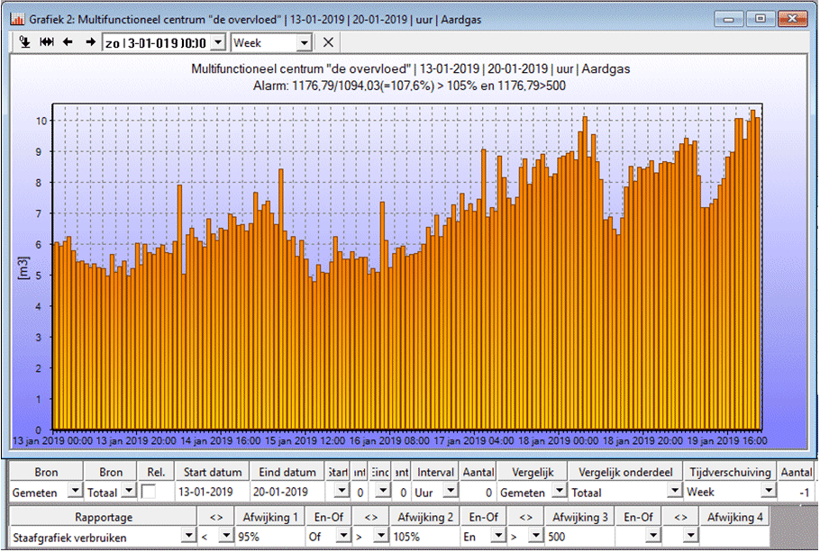Open the operator dropdown before Afwijking 3
Screen dimensions: 820x552
coord(536,537)
